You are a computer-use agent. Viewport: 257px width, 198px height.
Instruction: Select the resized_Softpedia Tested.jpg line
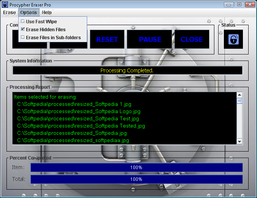click(81, 126)
